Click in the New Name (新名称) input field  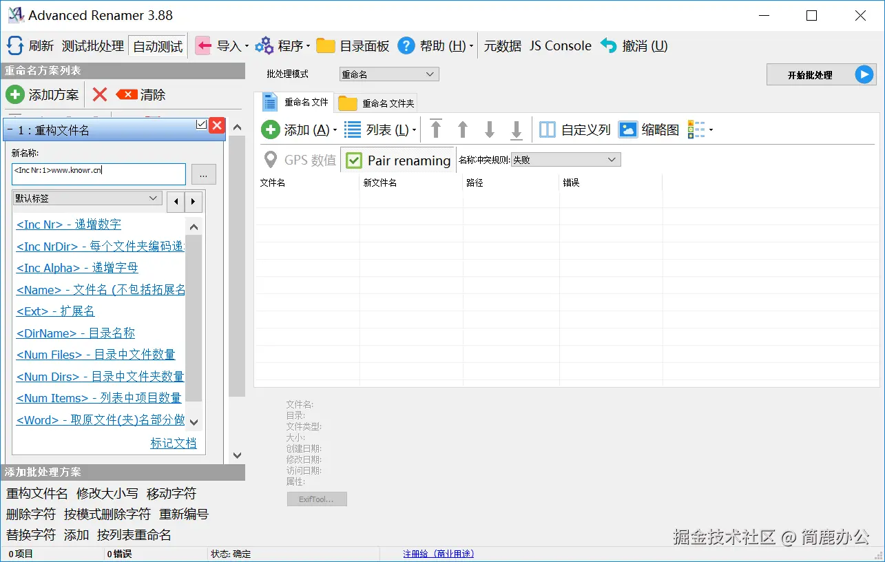(99, 174)
